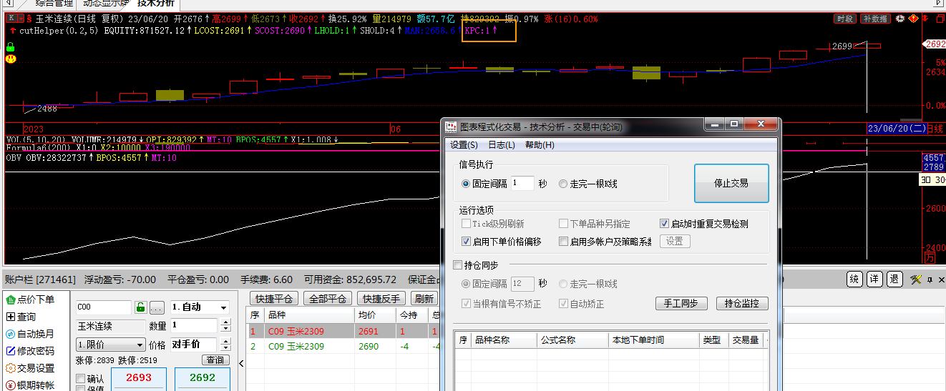Click the red S icon before 玉米连续
This screenshot has width=946, height=391.
coord(29,19)
